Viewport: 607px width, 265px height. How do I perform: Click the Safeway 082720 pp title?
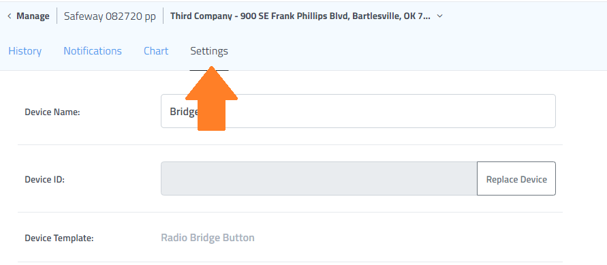pos(110,16)
